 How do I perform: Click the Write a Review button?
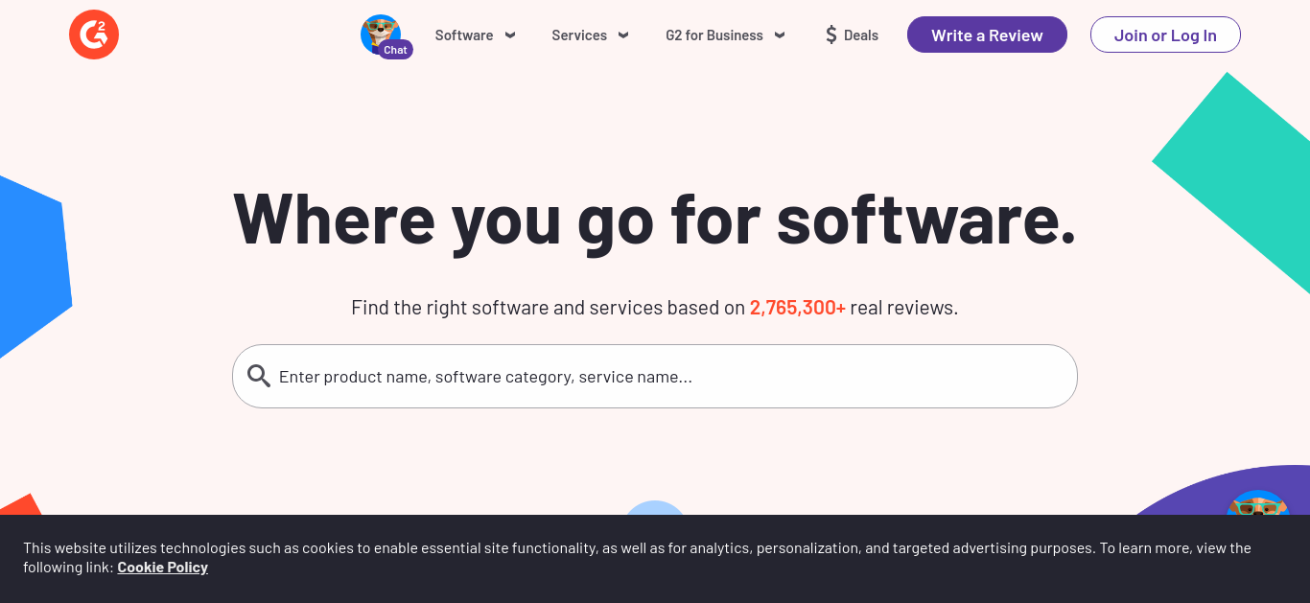click(x=987, y=35)
